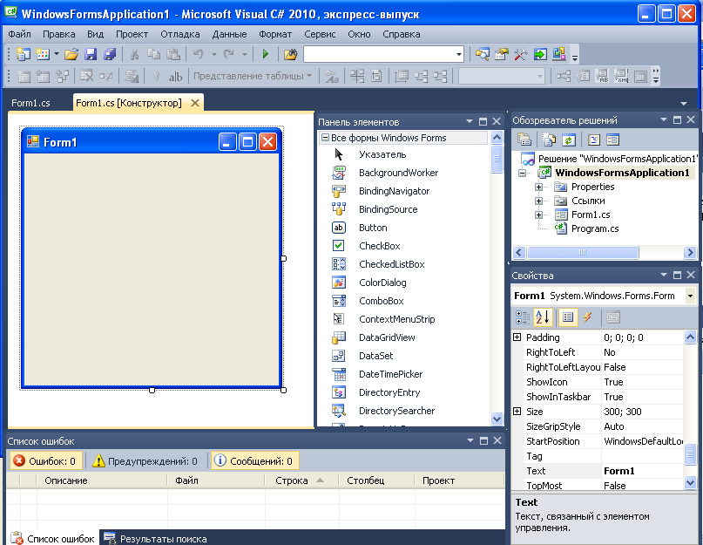Click the Properties grid scrollbar thumb
The width and height of the screenshot is (703, 545).
690,456
